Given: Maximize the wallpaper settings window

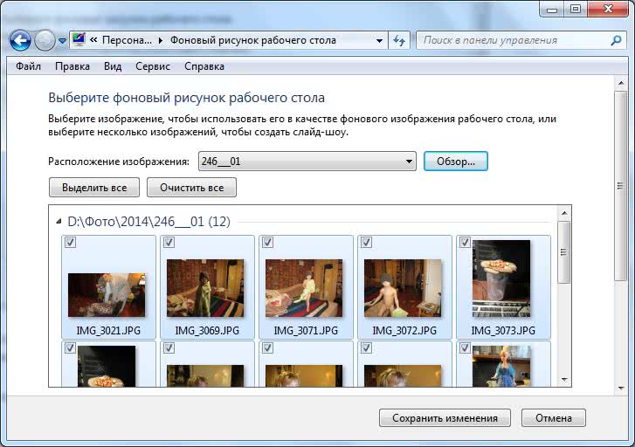Looking at the screenshot, I should 576,9.
